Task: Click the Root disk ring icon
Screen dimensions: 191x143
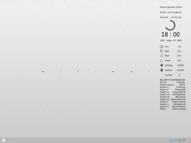Action: point(162,56)
